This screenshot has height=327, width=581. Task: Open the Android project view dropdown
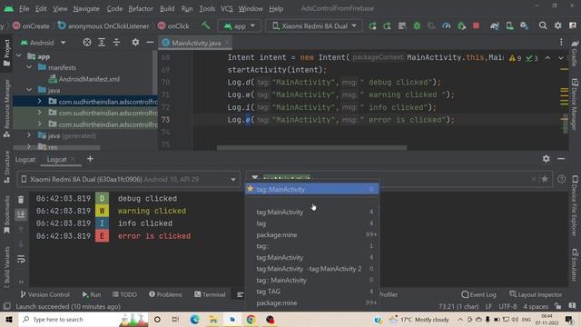pos(43,43)
